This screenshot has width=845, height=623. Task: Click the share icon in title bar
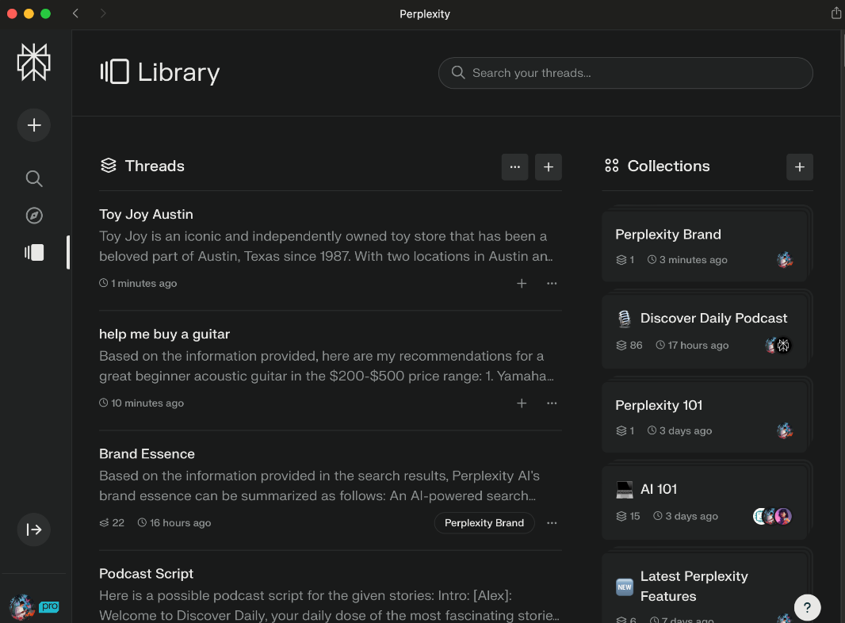click(x=836, y=13)
